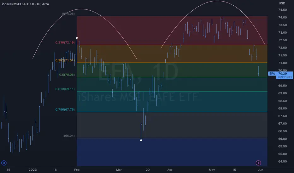Viewport: 294px width, 173px height.
Task: Click the 1(66.04) Fibonacci label
Action: coord(68,136)
